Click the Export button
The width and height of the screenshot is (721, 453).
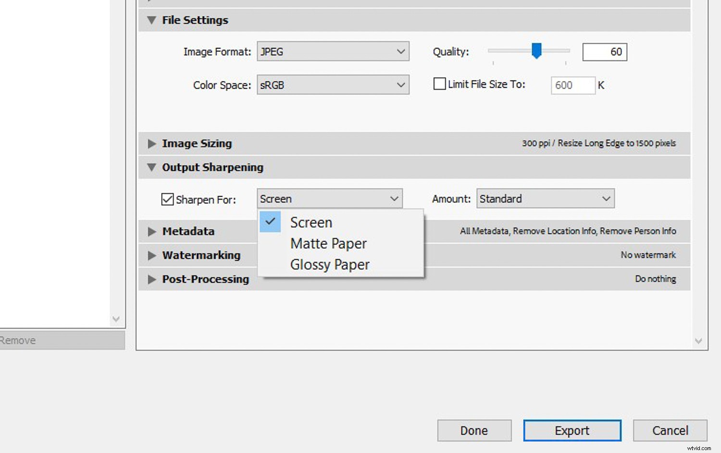point(572,430)
